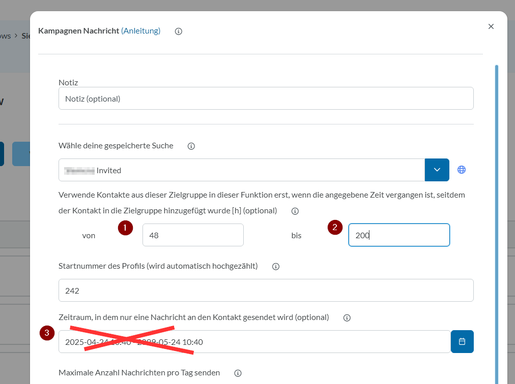Open the calendar date picker button

pos(462,342)
